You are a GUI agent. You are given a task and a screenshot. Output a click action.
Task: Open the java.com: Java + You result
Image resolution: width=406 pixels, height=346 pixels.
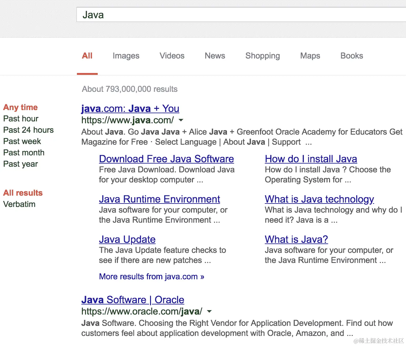point(130,109)
